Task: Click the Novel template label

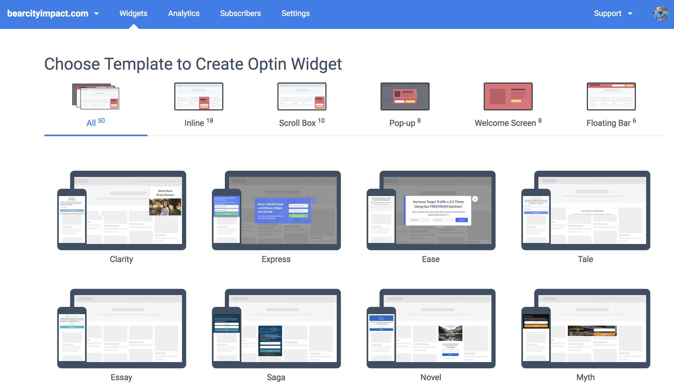Action: point(431,377)
